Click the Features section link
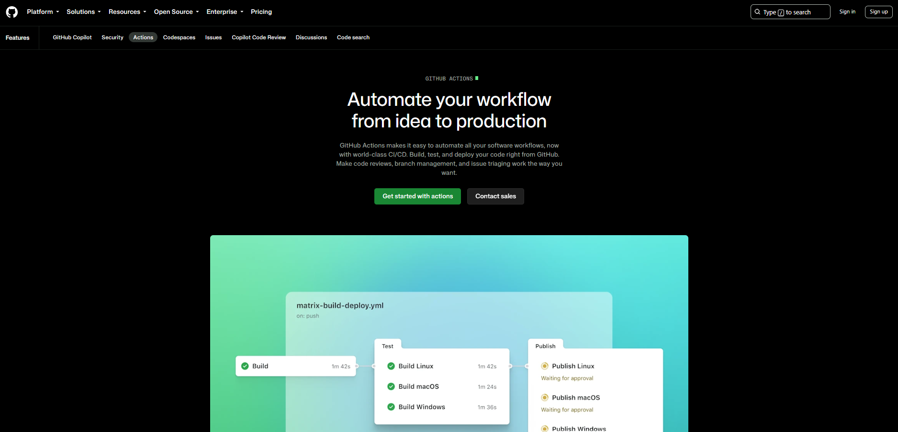The width and height of the screenshot is (898, 432). click(x=18, y=38)
